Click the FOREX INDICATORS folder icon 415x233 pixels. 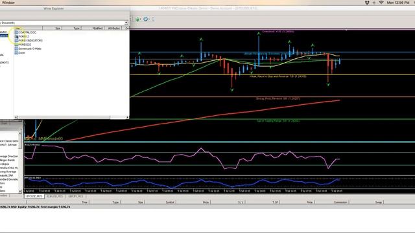(16, 41)
